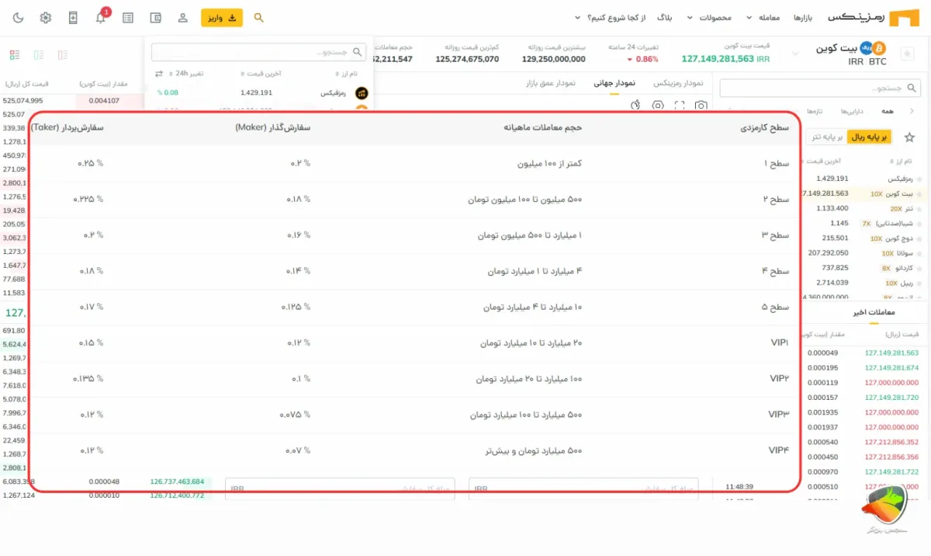This screenshot has height=556, width=931.
Task: Select دوج کوین row in market list
Action: [863, 238]
